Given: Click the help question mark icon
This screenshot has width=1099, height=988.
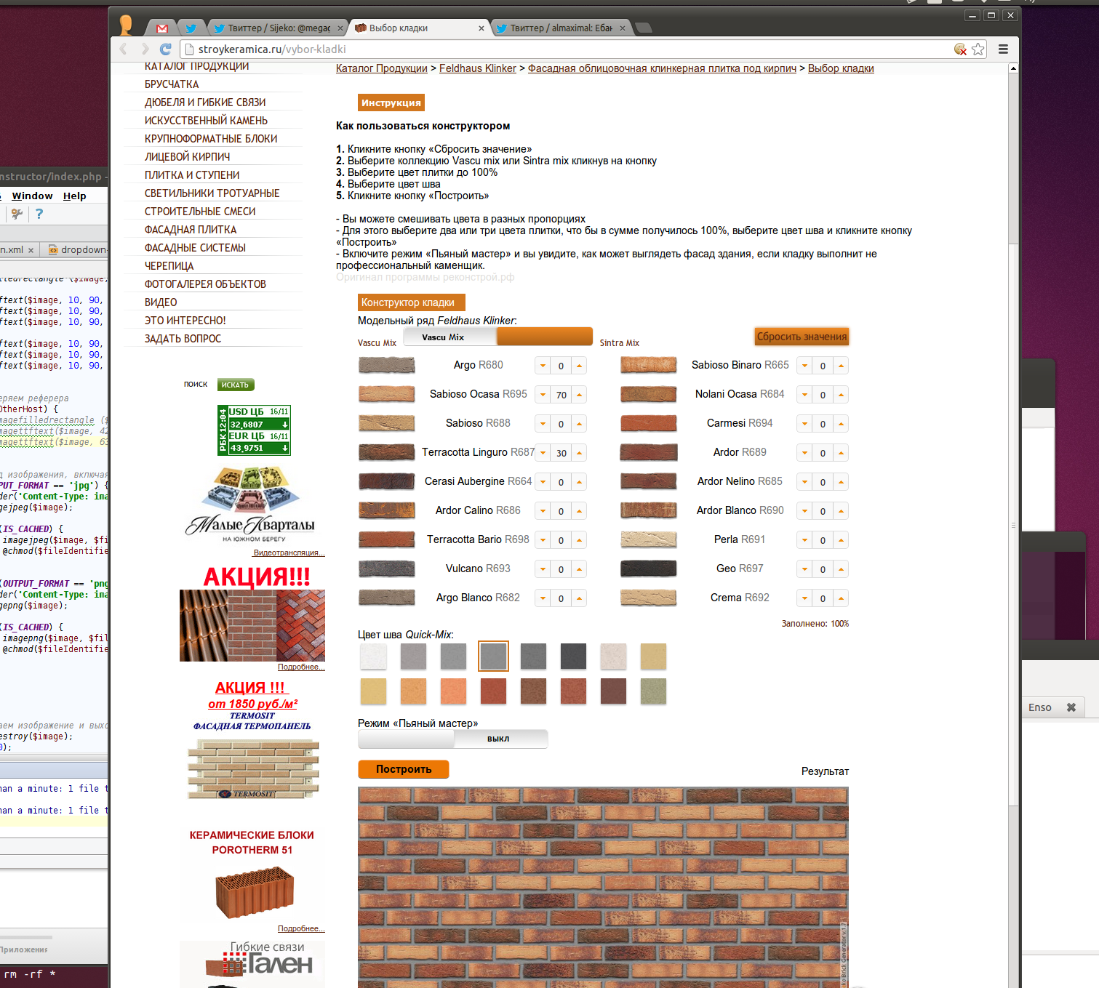Looking at the screenshot, I should (x=39, y=214).
